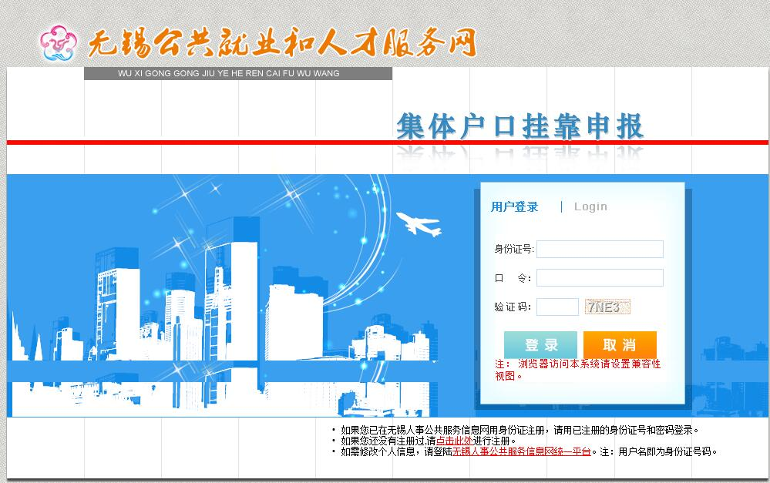Click the pink flower logo icon
Image resolution: width=770 pixels, height=483 pixels.
pyautogui.click(x=59, y=44)
